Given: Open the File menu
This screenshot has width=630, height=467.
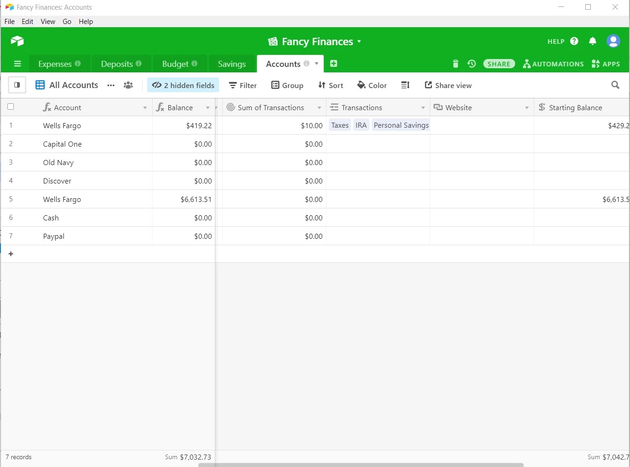Looking at the screenshot, I should click(10, 21).
